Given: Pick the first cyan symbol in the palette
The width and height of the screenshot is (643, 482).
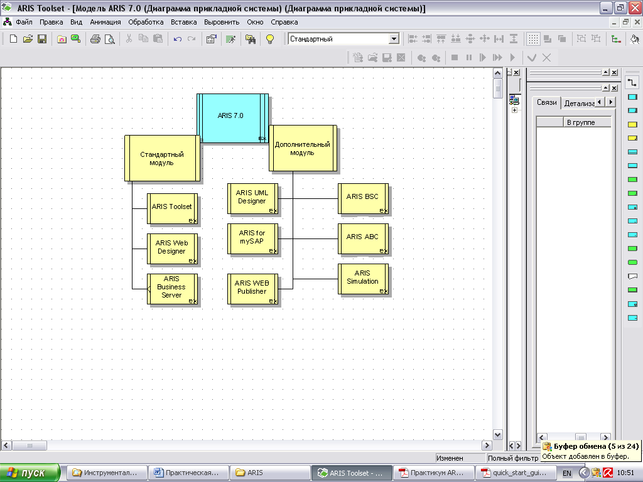Looking at the screenshot, I should (x=632, y=97).
